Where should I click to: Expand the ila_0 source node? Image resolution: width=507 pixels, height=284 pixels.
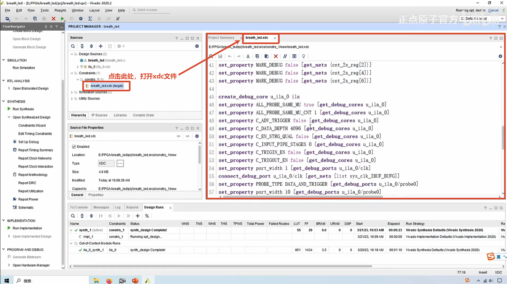(x=77, y=67)
